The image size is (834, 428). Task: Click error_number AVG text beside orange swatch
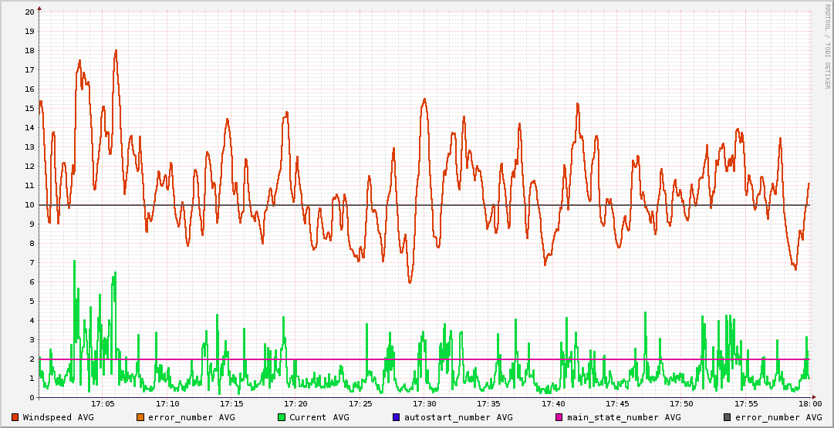[x=191, y=417]
